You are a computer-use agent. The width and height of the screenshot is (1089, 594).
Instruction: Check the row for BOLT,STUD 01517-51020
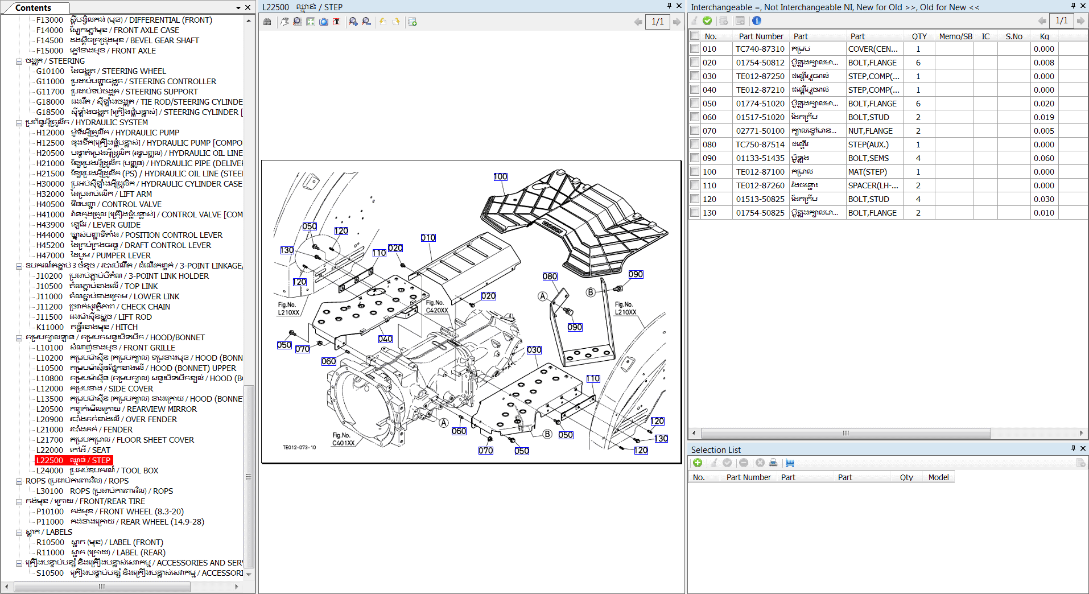click(695, 117)
